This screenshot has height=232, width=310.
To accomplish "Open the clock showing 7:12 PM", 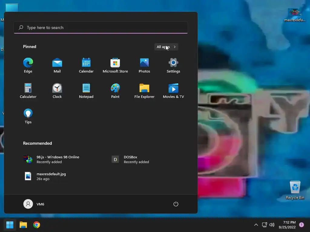I will [287, 225].
